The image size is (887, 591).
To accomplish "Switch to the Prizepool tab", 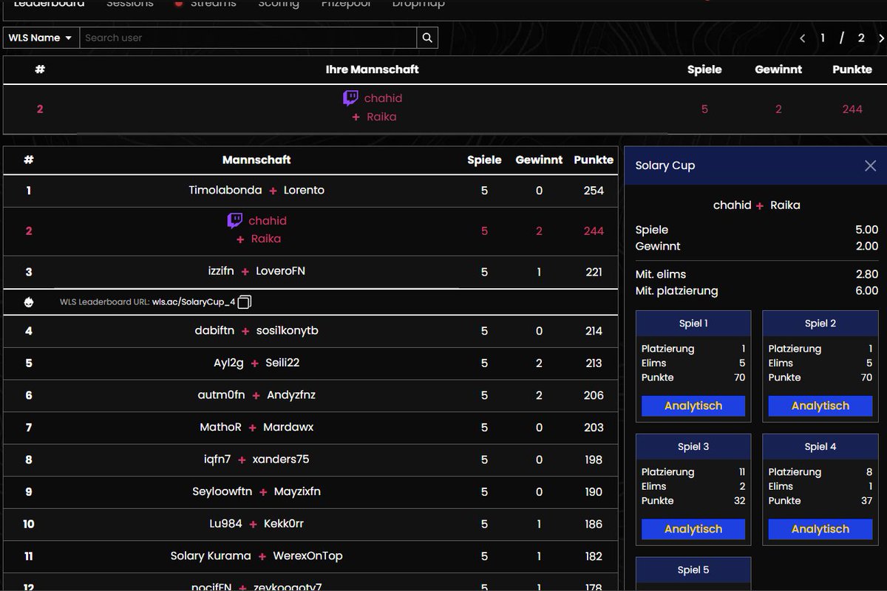I will [346, 4].
